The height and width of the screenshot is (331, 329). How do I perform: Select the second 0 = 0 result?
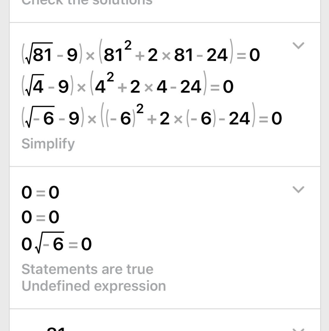(40, 217)
